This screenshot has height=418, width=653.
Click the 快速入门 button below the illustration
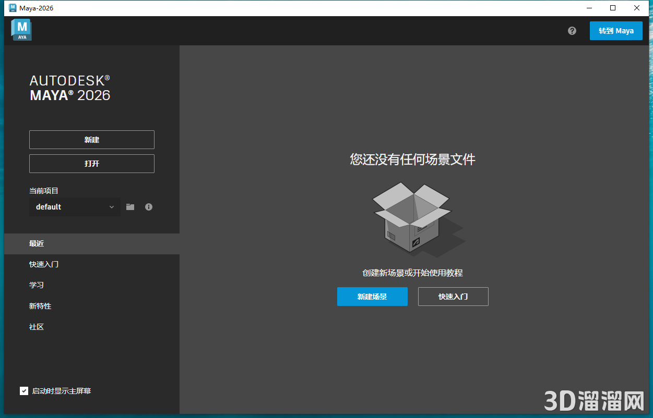[453, 297]
